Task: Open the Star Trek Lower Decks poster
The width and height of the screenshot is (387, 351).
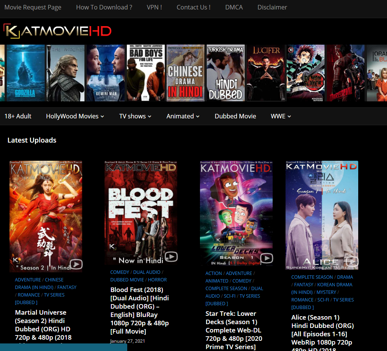Action: point(236,213)
